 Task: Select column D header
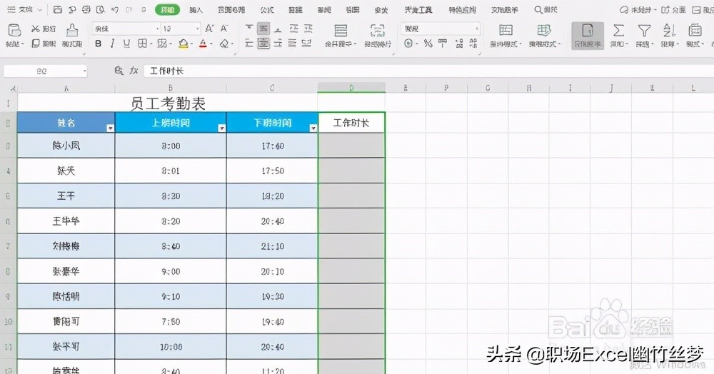click(351, 88)
